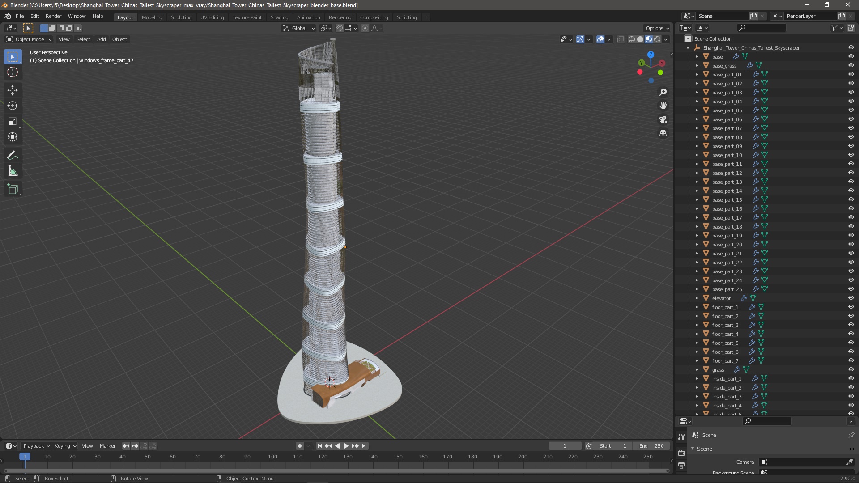
Task: Open outliner filter funnel icon
Action: pos(834,28)
